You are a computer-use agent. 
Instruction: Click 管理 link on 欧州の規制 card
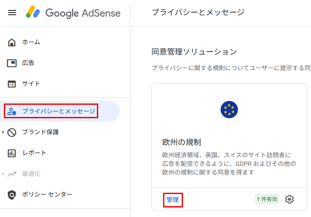click(x=173, y=200)
